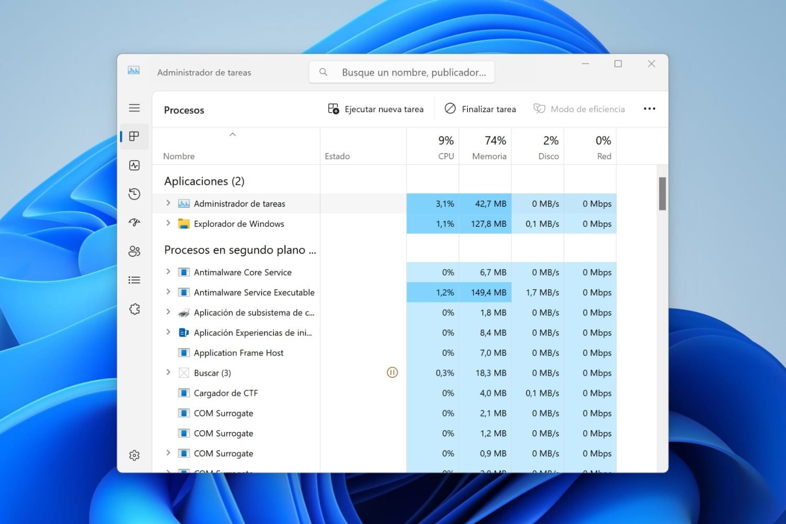The height and width of the screenshot is (524, 786).
Task: Expand the Administrador de tareas process
Action: (x=168, y=203)
